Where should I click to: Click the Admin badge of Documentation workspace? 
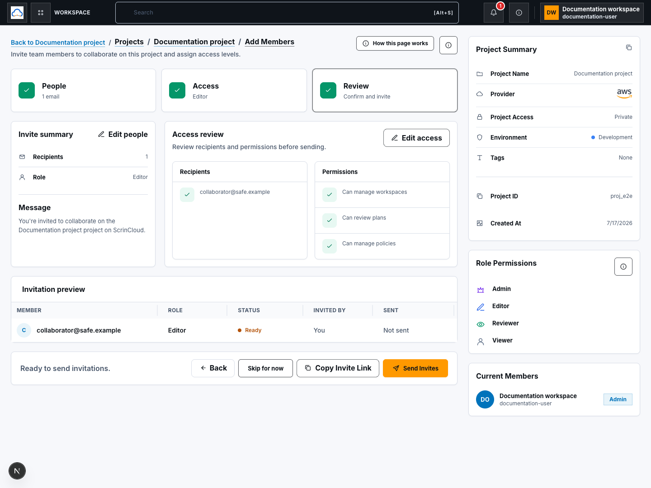click(x=618, y=399)
